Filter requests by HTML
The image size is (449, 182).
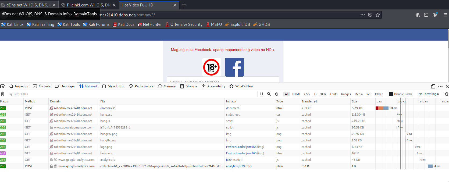296,94
